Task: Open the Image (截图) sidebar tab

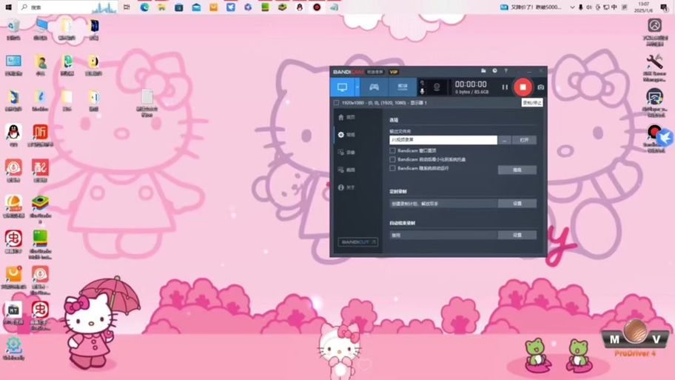Action: pos(346,170)
